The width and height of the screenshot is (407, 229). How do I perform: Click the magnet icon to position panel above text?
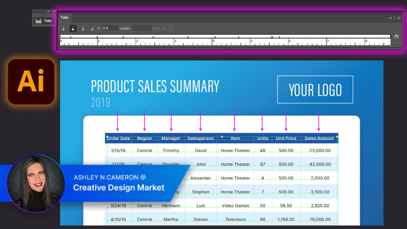[x=396, y=37]
